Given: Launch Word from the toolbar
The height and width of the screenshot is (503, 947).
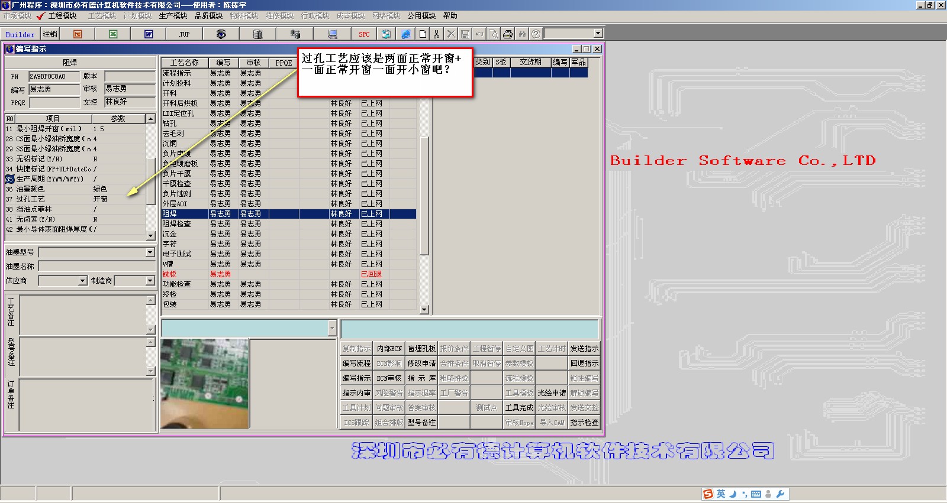Looking at the screenshot, I should 149,34.
